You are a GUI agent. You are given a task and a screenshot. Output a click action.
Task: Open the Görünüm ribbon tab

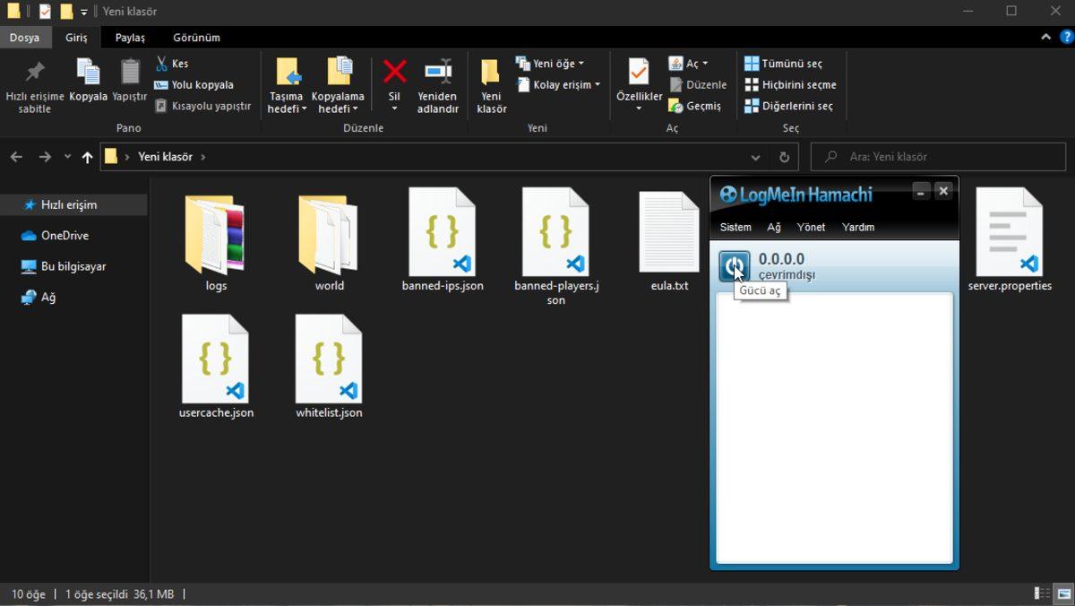[196, 38]
